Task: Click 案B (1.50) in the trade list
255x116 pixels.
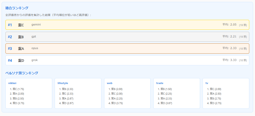Action: pos(166,89)
